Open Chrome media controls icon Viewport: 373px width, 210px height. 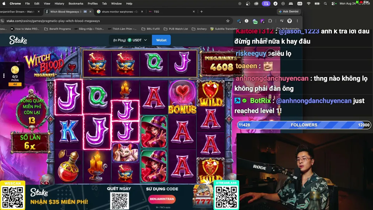coord(281,21)
